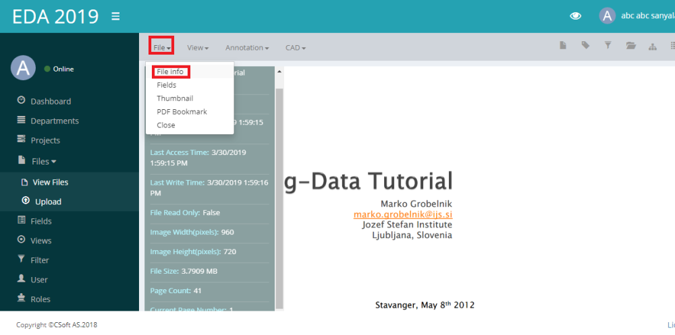
Task: Click the large profile avatar in the sidebar
Action: pos(23,68)
